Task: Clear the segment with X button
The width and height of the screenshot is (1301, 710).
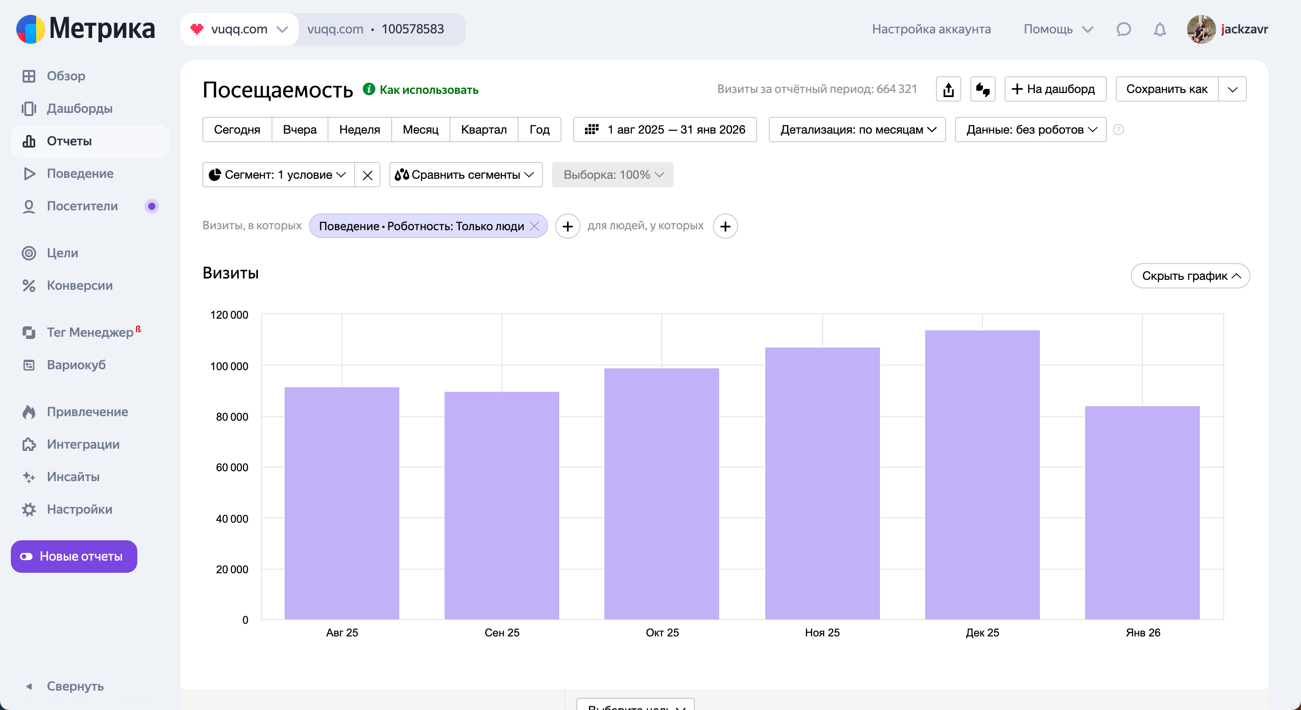Action: pos(367,175)
